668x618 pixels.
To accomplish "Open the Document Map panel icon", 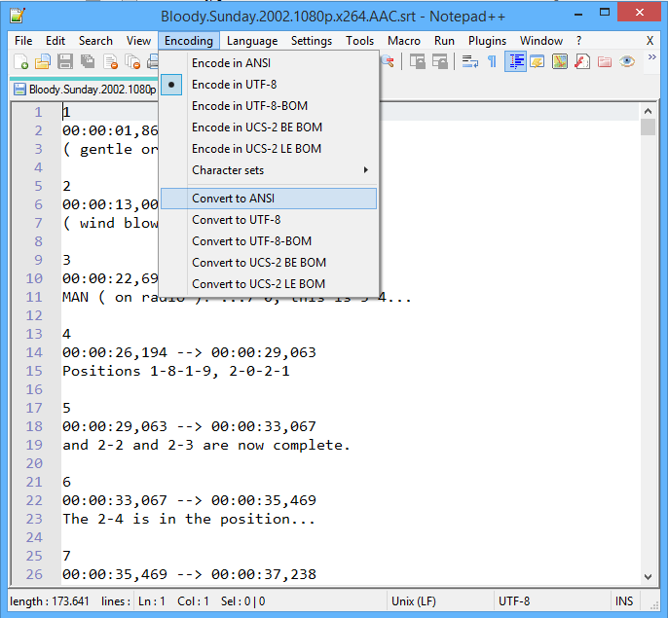I will coord(560,61).
